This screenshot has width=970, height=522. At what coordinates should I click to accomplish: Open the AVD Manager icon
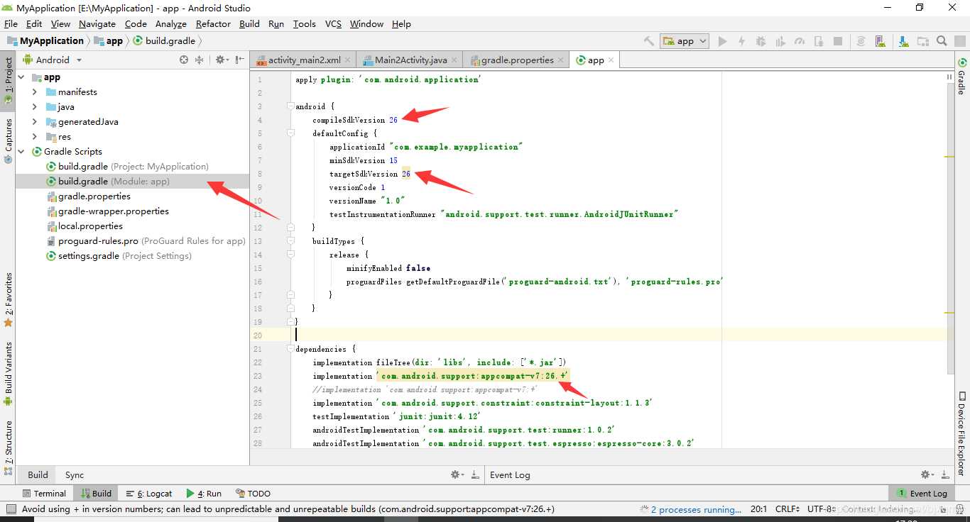(x=881, y=41)
